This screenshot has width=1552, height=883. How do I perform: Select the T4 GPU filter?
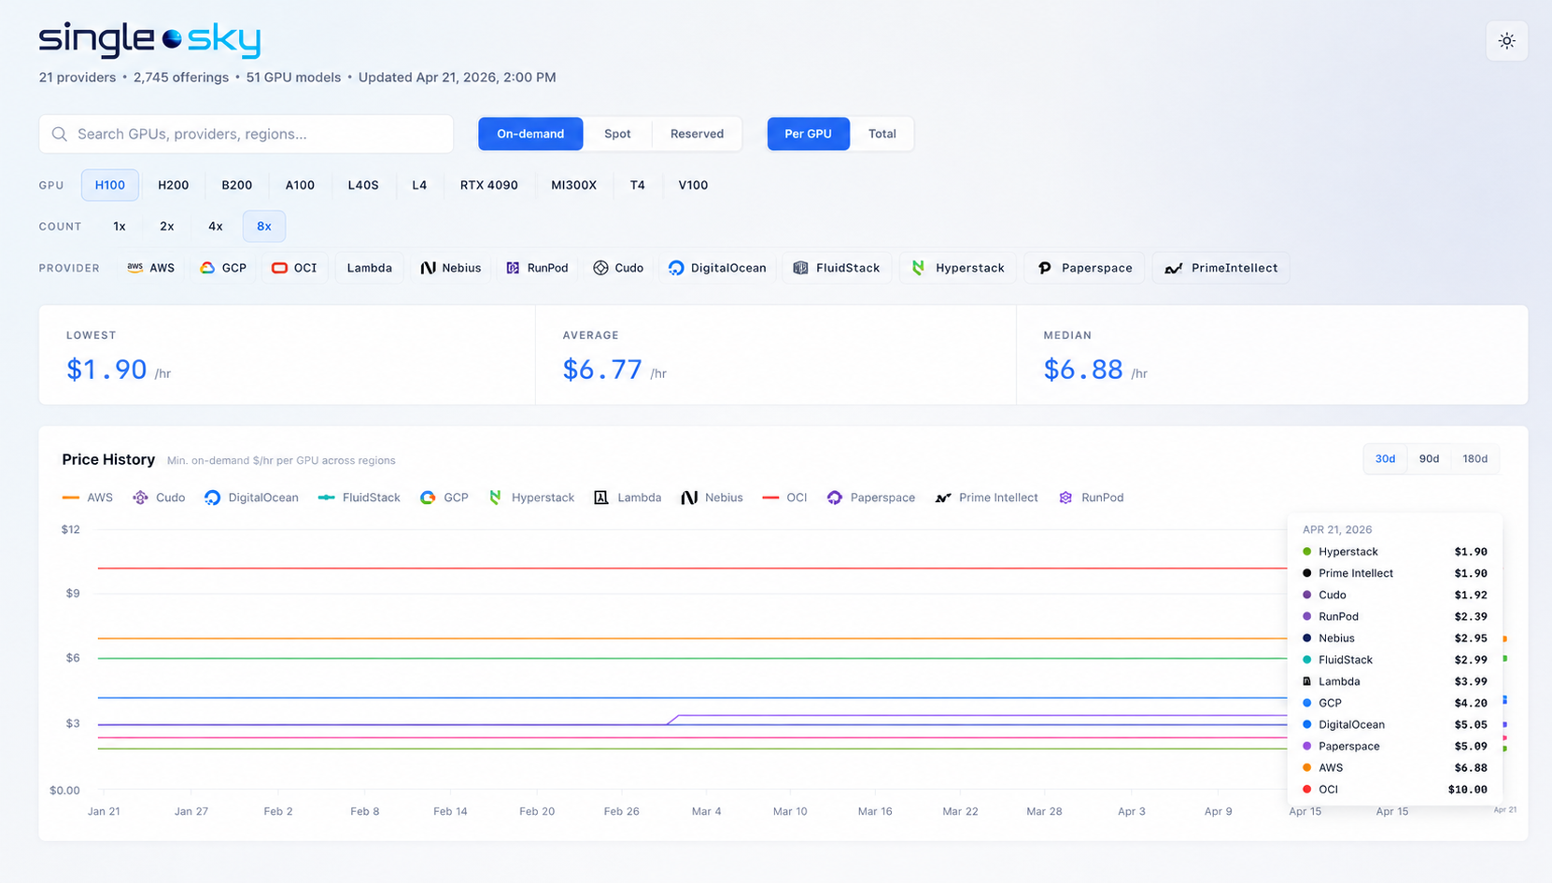[638, 185]
